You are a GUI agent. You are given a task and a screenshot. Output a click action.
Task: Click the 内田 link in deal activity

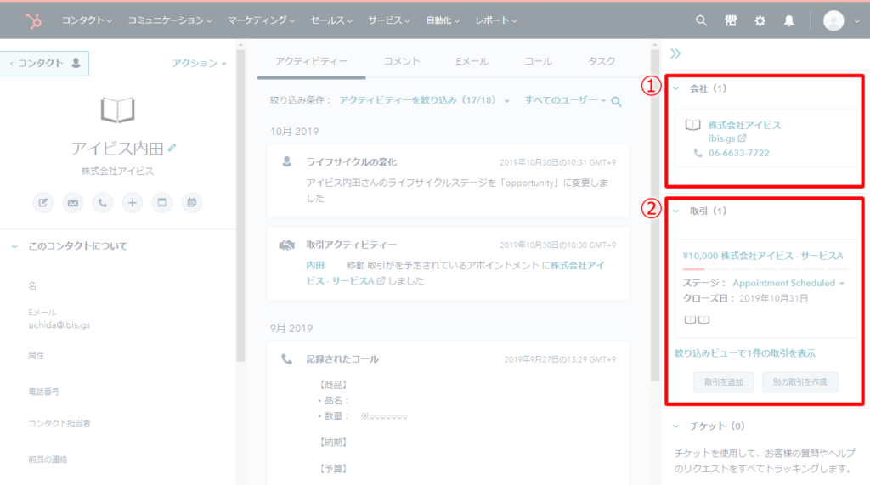click(315, 265)
